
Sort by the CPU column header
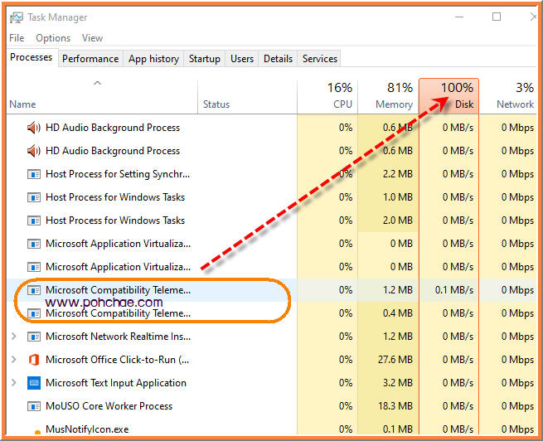click(327, 96)
